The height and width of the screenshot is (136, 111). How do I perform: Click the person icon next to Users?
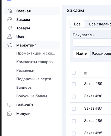click(10, 36)
